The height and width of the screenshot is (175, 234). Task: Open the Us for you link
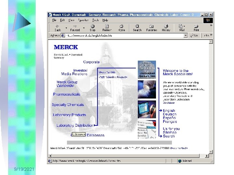pos(171,129)
